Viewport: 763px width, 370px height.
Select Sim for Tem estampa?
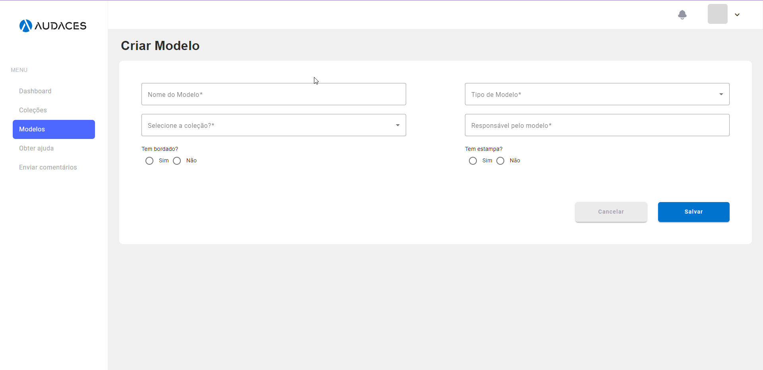[473, 161]
